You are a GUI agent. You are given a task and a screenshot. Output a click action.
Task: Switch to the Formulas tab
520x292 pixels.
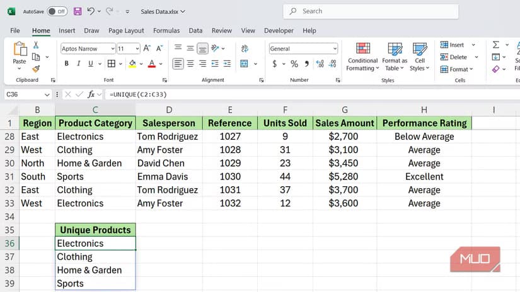coord(166,30)
